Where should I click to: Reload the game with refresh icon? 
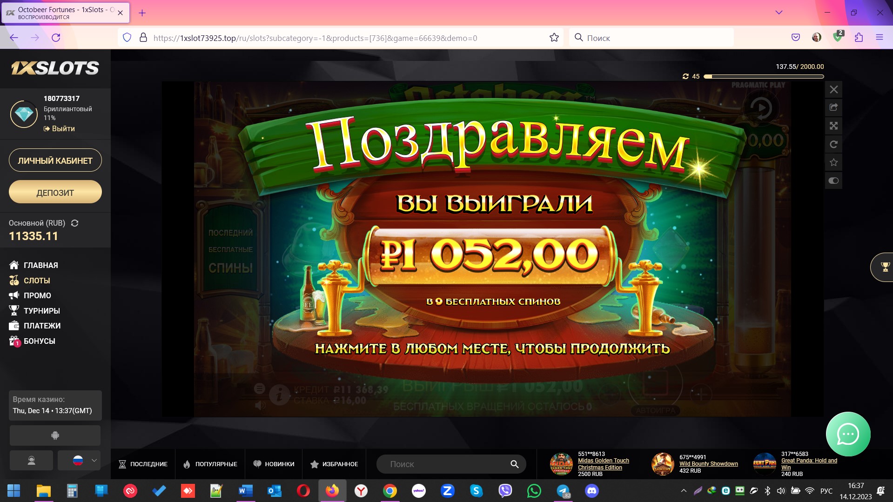coord(833,144)
